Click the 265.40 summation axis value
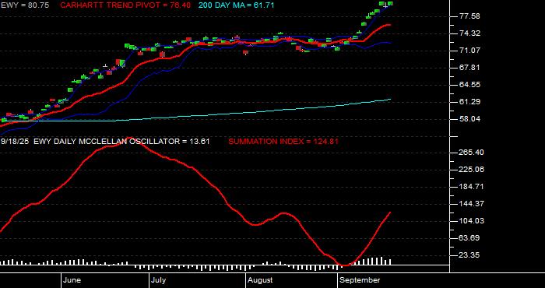This screenshot has width=545, height=288. 472,153
